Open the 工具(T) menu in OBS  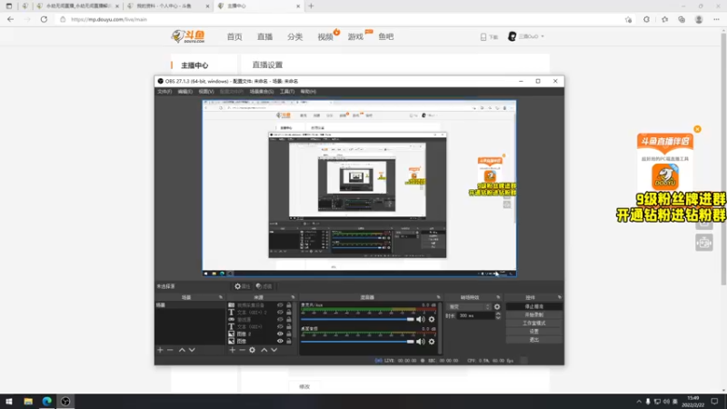click(287, 92)
